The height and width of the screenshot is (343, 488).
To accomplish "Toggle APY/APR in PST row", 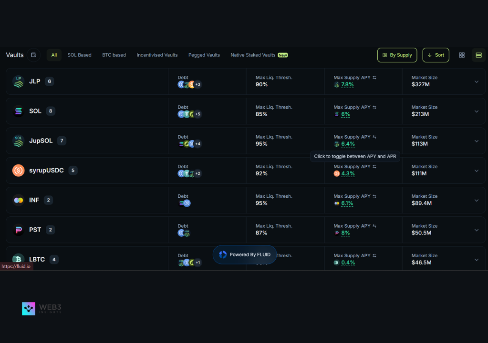I will click(x=374, y=226).
